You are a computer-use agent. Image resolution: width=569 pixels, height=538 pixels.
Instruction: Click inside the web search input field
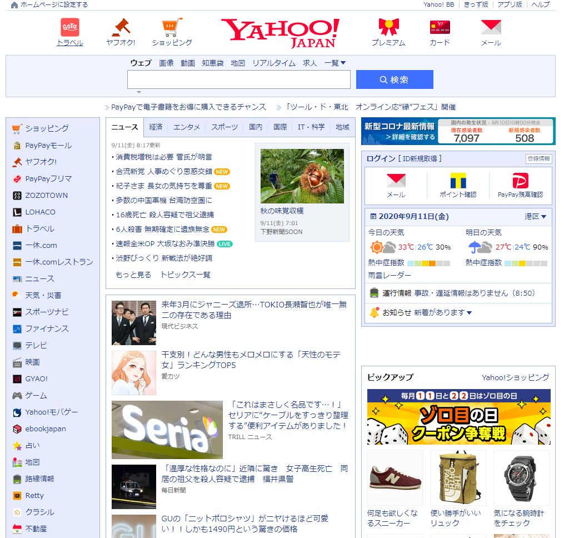[x=238, y=79]
